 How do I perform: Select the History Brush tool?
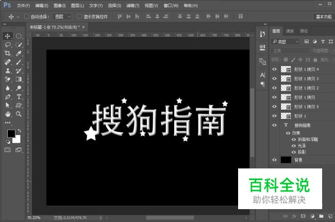coord(19,71)
